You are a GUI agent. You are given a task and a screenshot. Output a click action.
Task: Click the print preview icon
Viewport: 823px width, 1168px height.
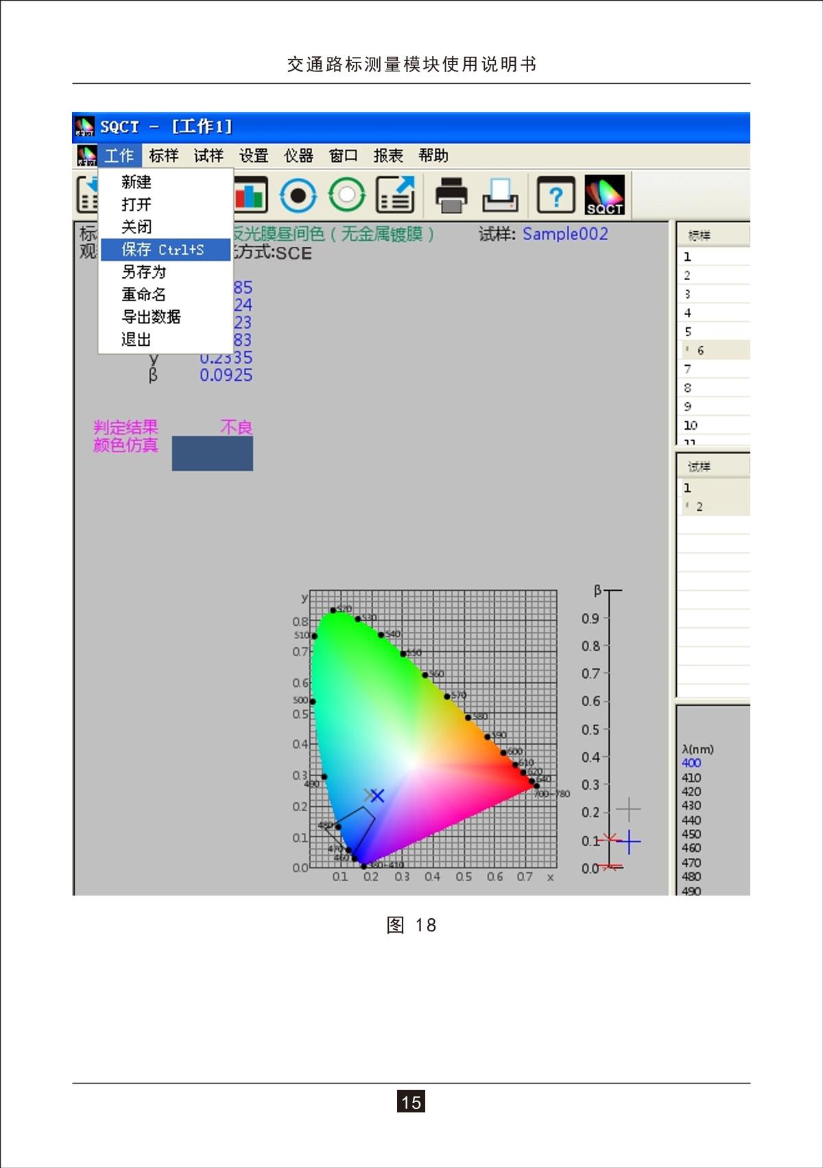click(x=500, y=196)
